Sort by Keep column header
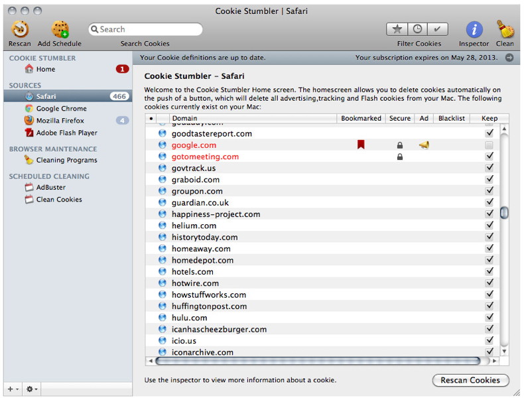 coord(490,118)
